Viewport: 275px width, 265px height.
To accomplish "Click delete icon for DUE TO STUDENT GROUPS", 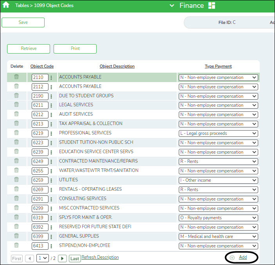I will (x=16, y=95).
